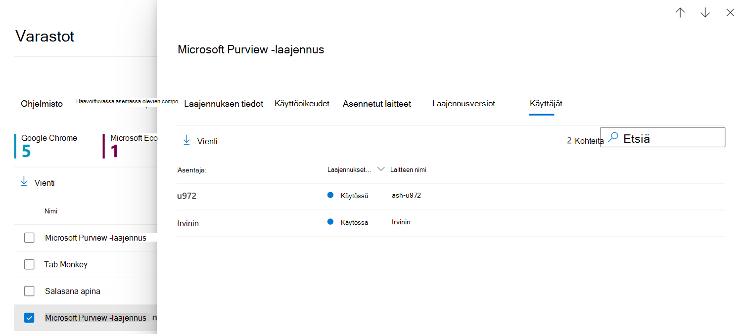Go to next item with down arrow
The height and width of the screenshot is (334, 742).
[x=705, y=13]
